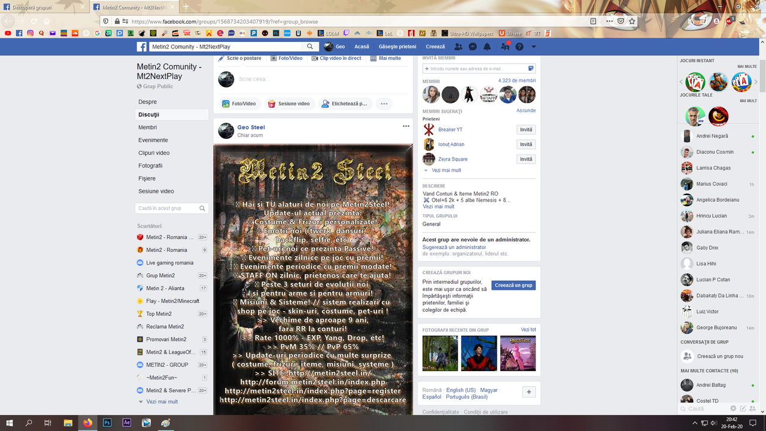Click the Facebook logo in the top bar

coord(142,47)
